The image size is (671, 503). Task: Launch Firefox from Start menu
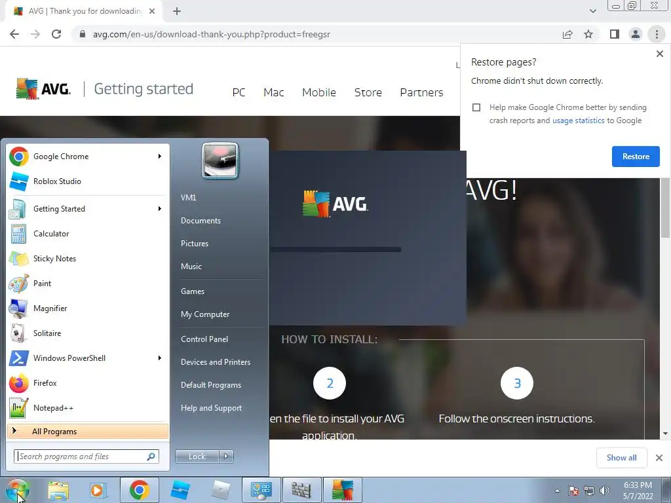coord(88,382)
